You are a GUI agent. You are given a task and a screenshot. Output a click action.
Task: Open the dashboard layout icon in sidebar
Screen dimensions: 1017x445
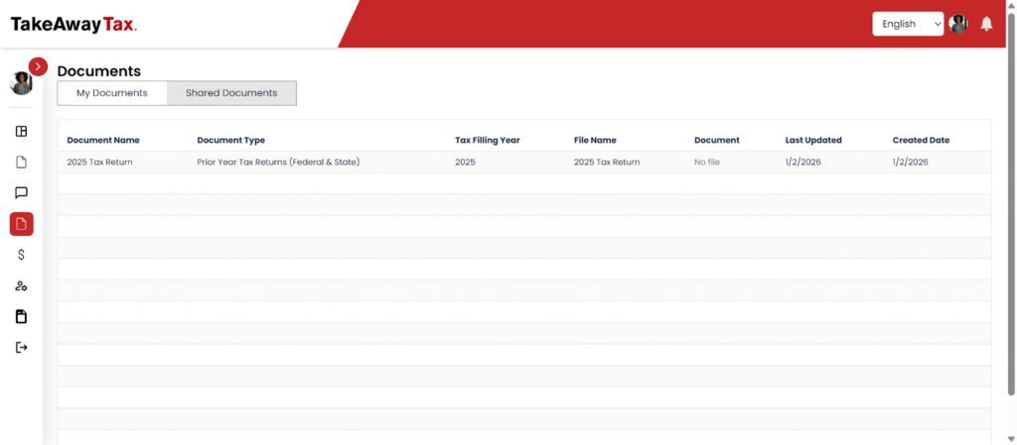22,132
